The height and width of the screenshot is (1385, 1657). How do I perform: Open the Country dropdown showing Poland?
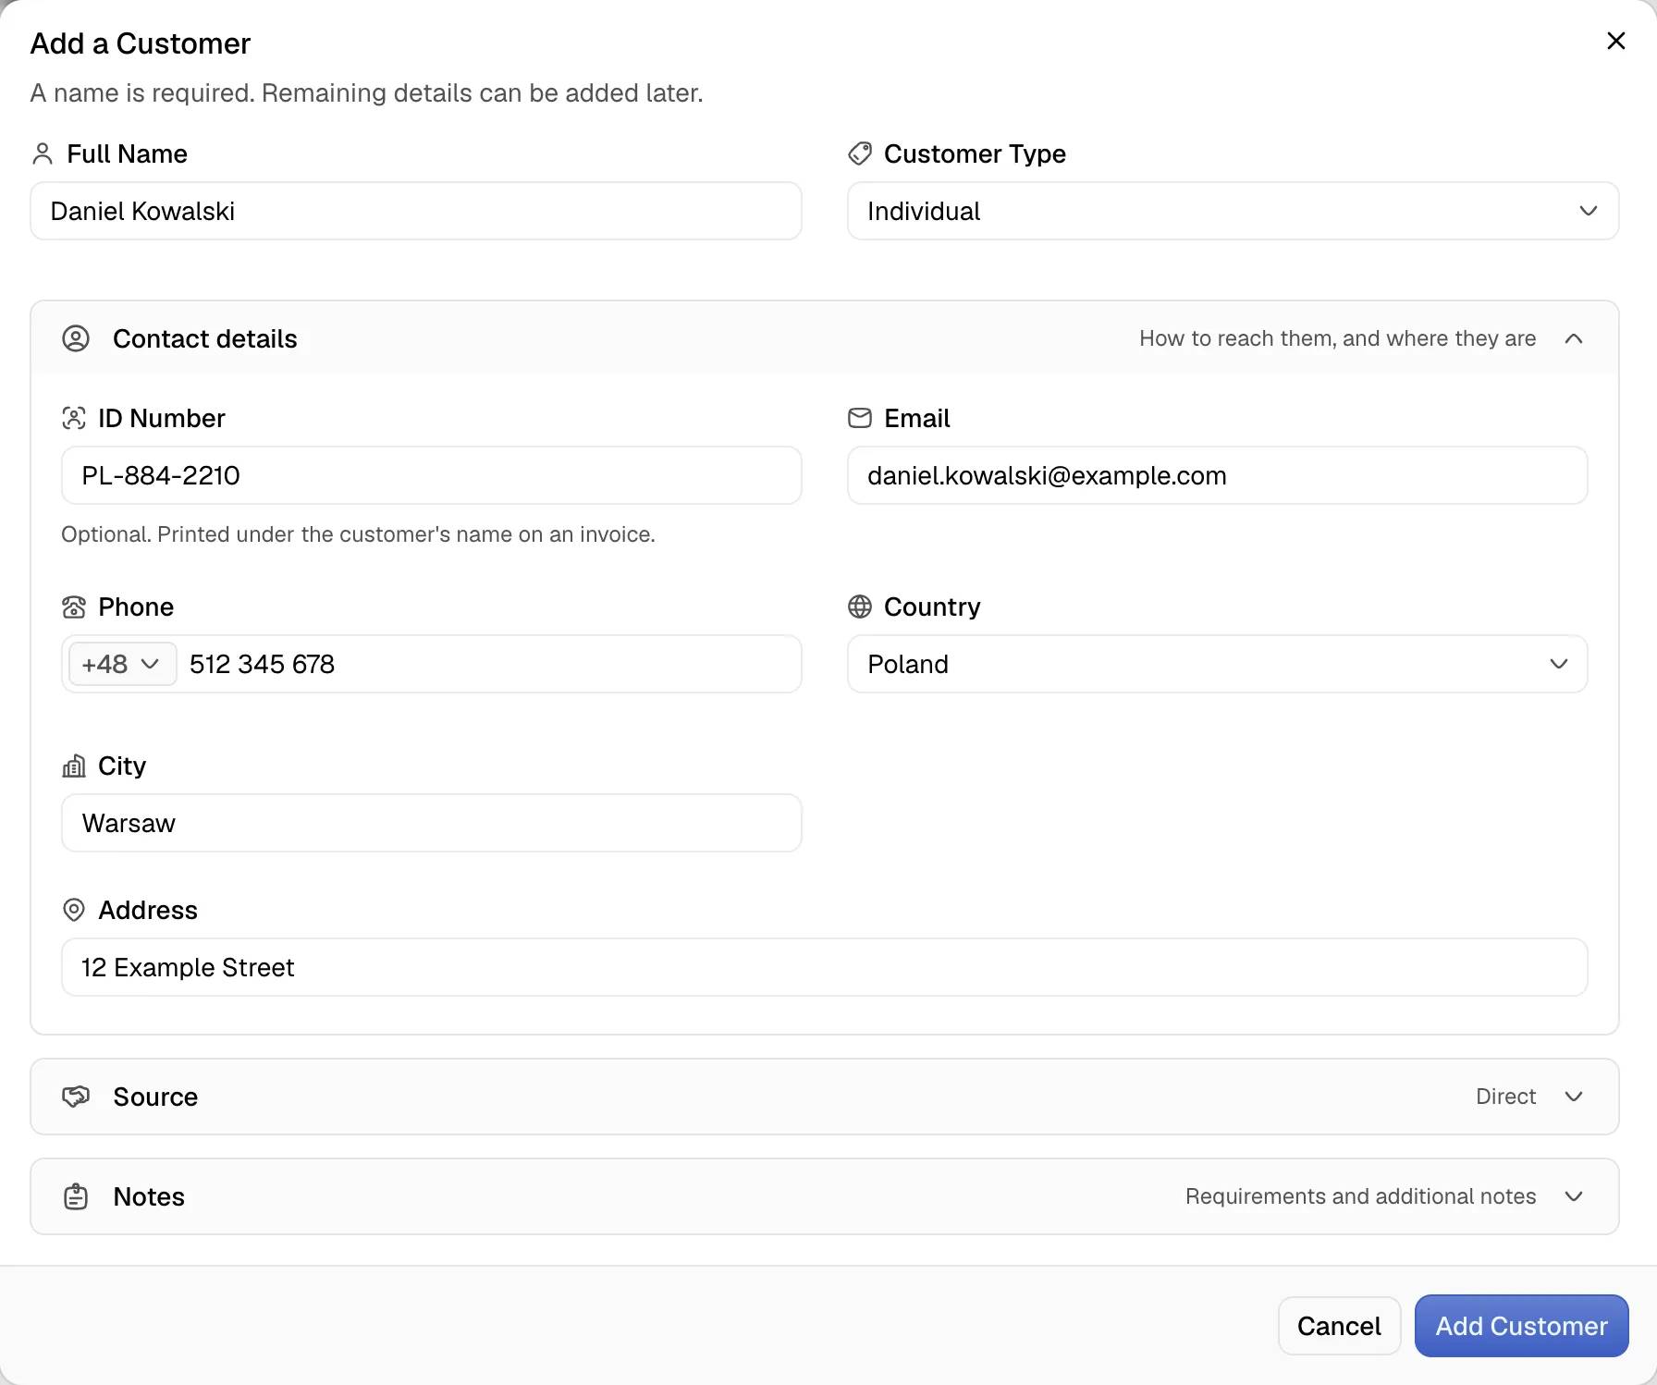(1218, 664)
